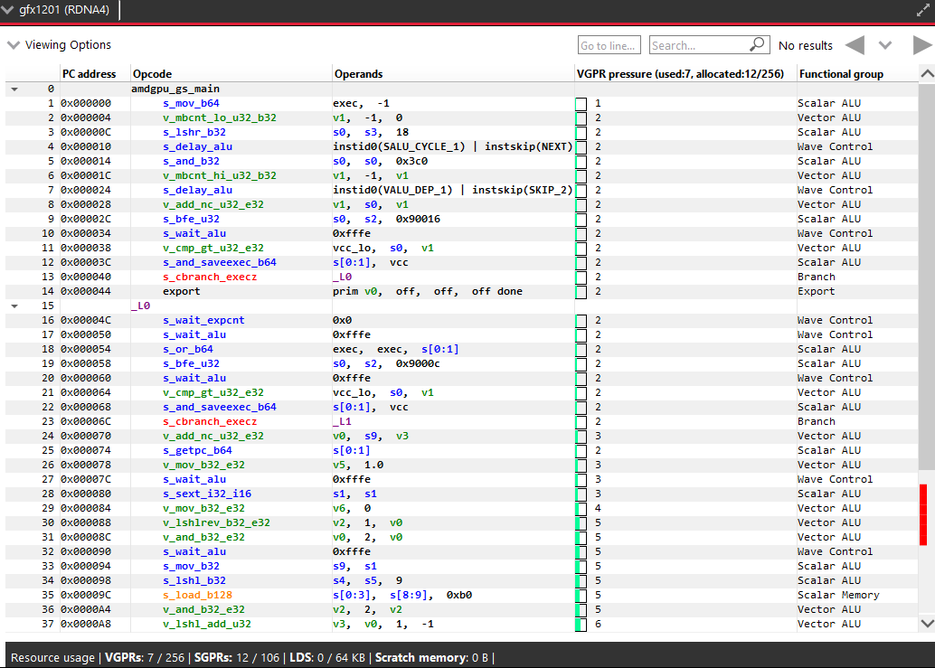Collapse the _L0 label block

click(14, 306)
